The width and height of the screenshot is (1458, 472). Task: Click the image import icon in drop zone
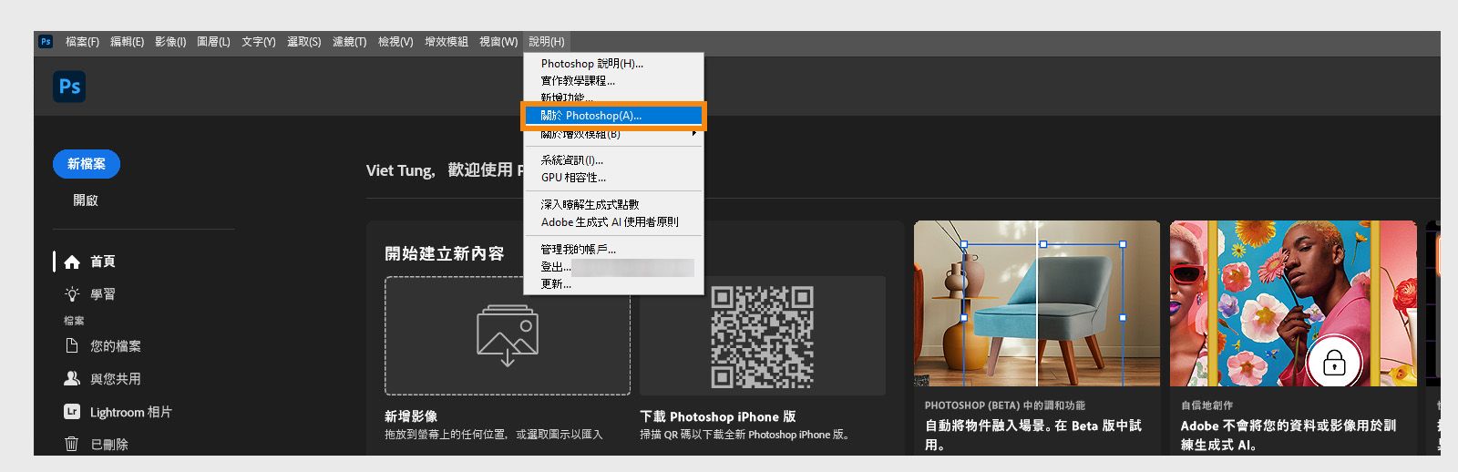click(508, 335)
